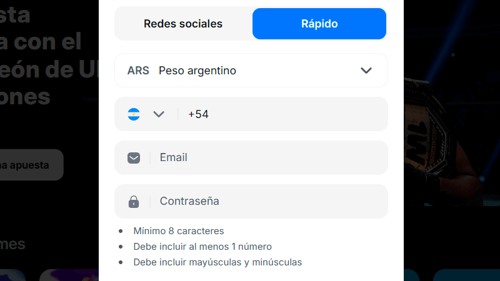Focus the +54 phone number field
Screen dimensions: 500x281
coord(281,114)
